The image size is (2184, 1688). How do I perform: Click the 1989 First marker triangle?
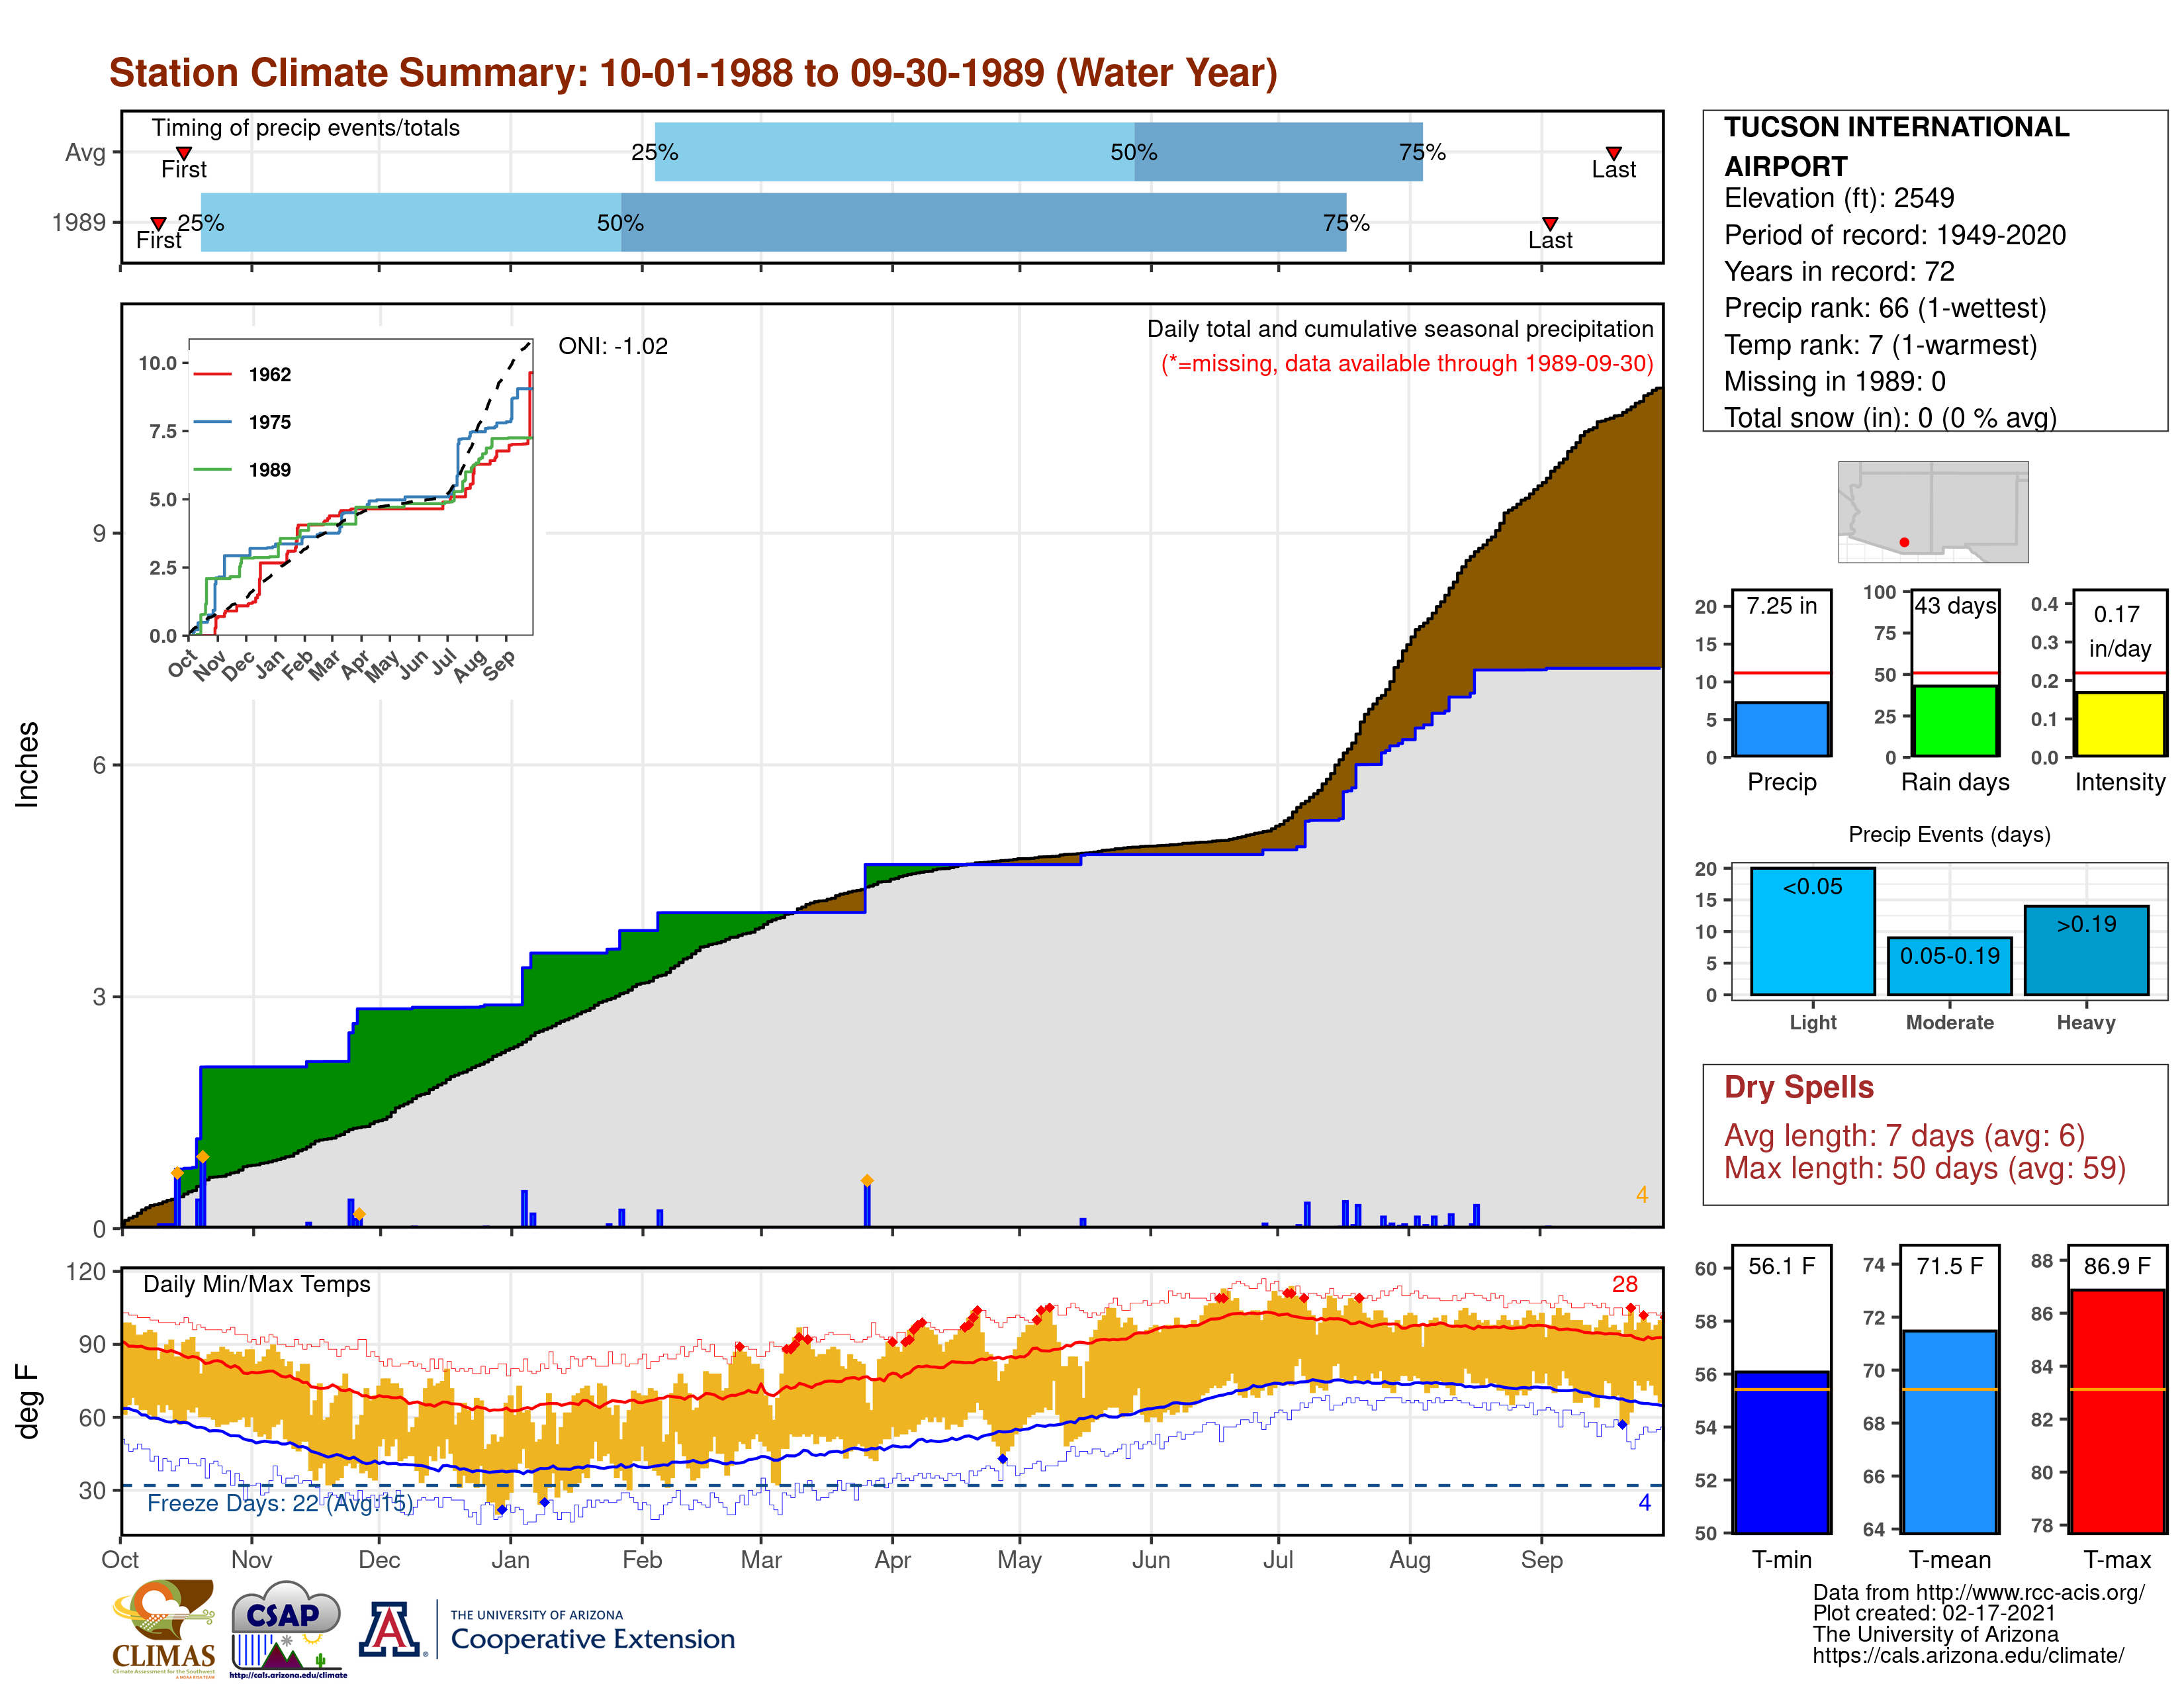(158, 224)
